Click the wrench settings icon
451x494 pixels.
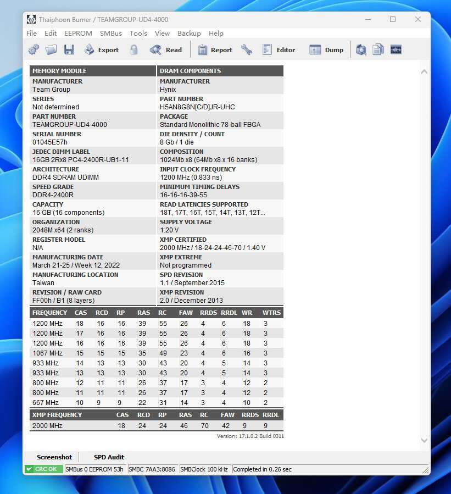click(247, 49)
